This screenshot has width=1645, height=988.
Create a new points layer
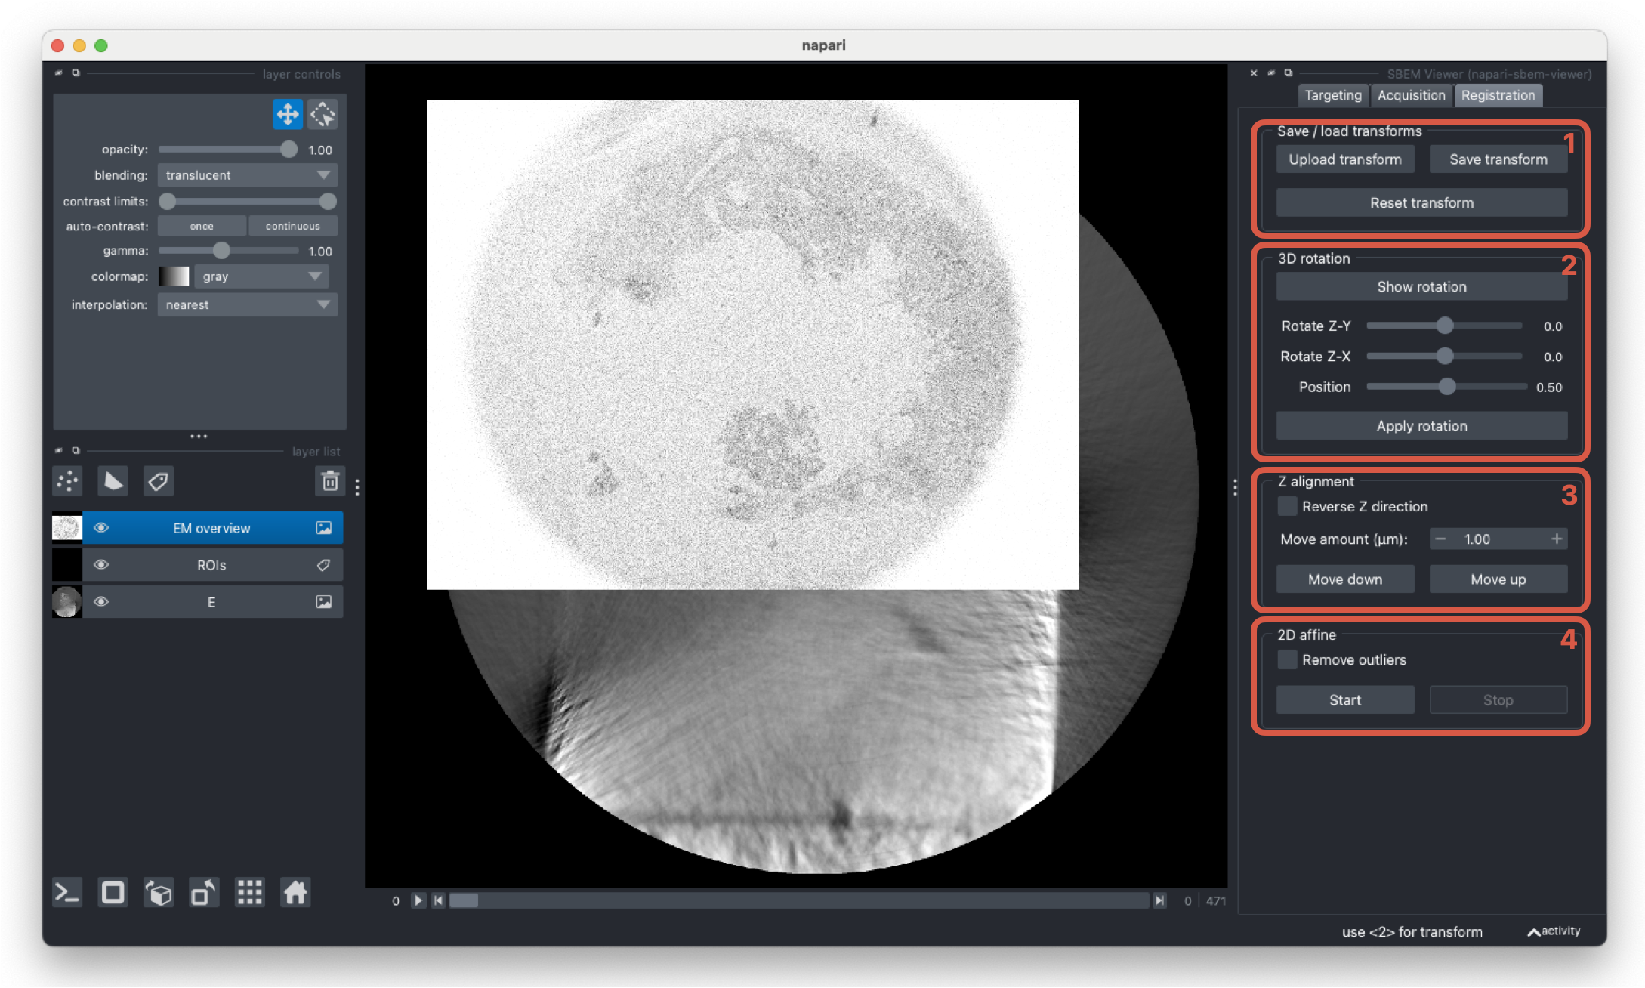click(x=67, y=481)
